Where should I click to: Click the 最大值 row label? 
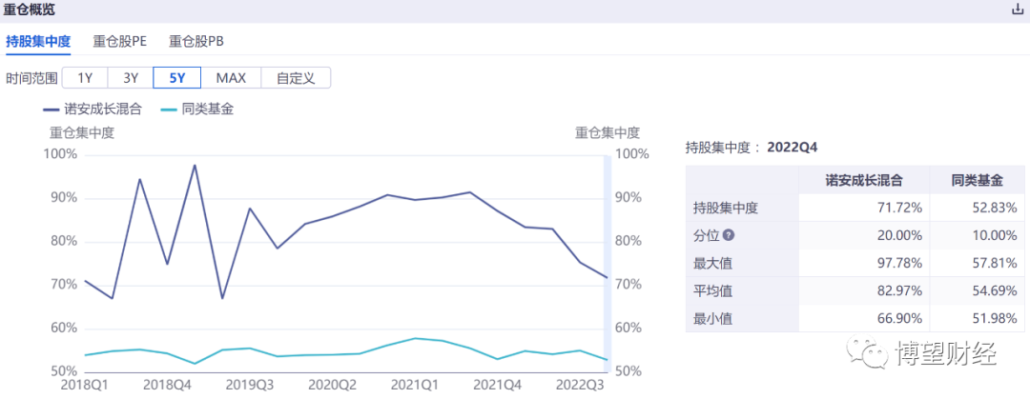point(712,263)
